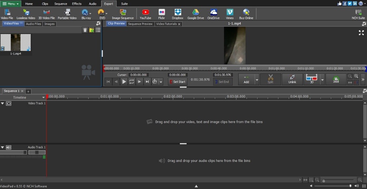
Task: Toggle loop playback in clip preview
Action: coord(131,82)
